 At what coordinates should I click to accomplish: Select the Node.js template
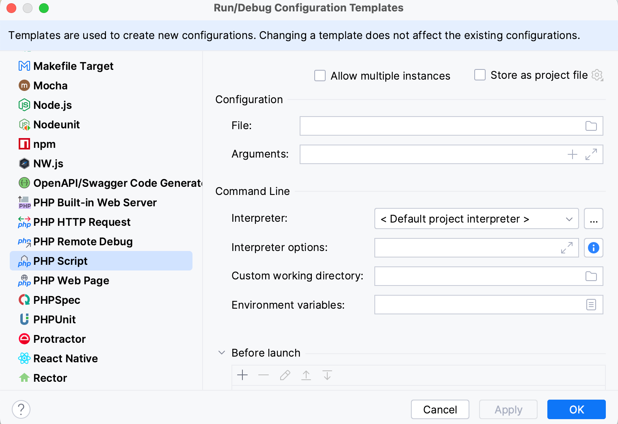[101, 105]
